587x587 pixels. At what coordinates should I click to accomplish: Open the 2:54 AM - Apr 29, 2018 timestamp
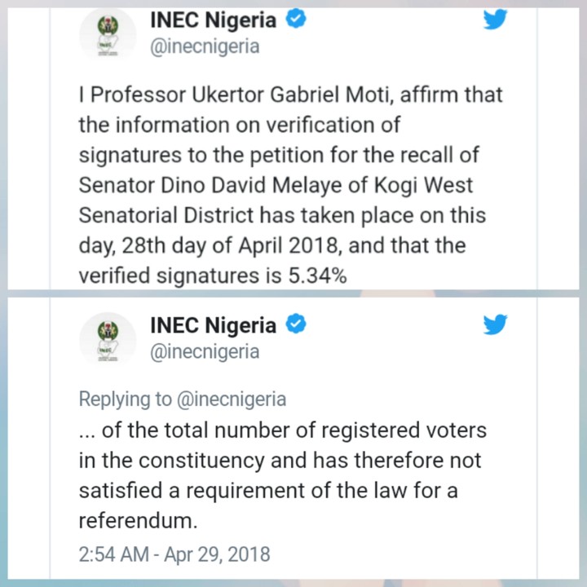(174, 554)
